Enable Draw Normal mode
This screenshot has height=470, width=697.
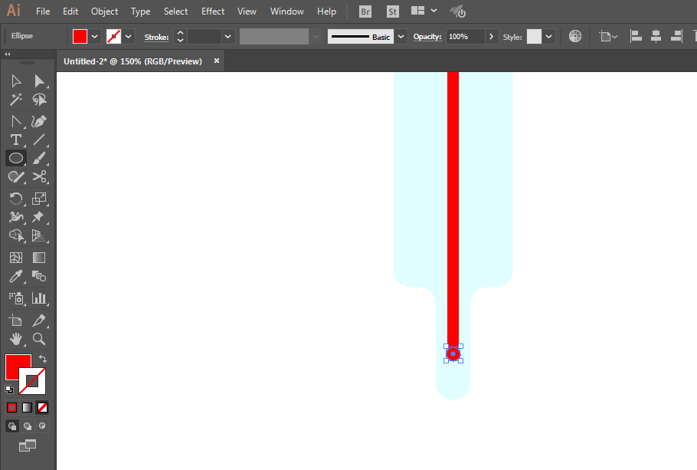[12, 426]
